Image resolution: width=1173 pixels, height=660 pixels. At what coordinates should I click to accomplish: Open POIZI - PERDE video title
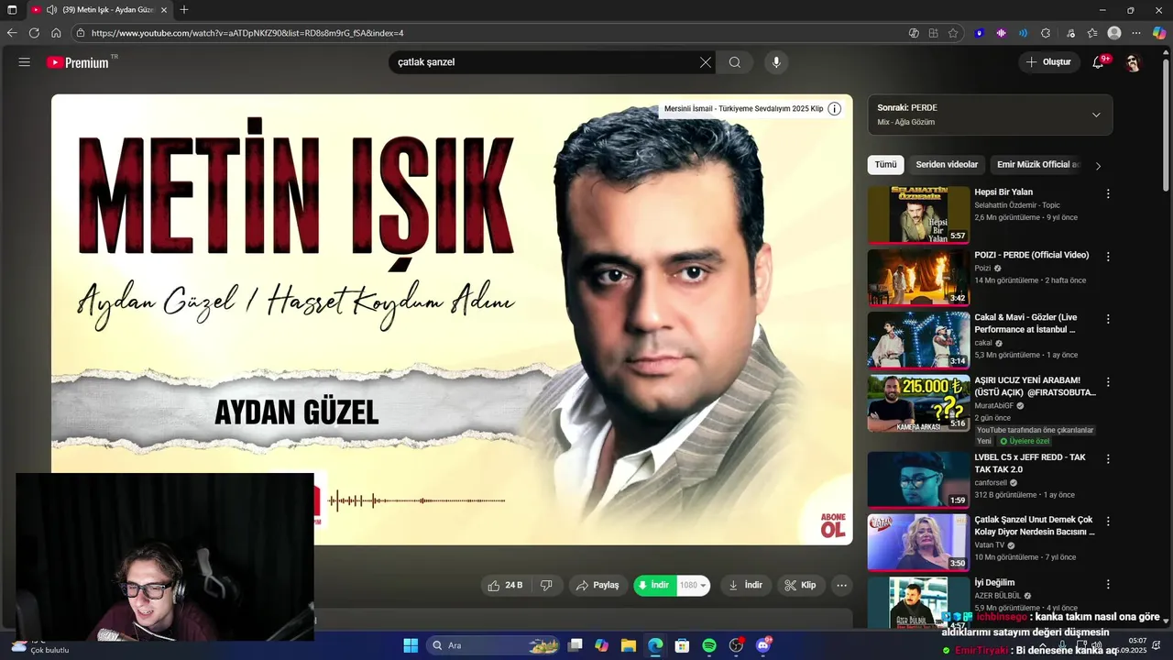point(1032,255)
